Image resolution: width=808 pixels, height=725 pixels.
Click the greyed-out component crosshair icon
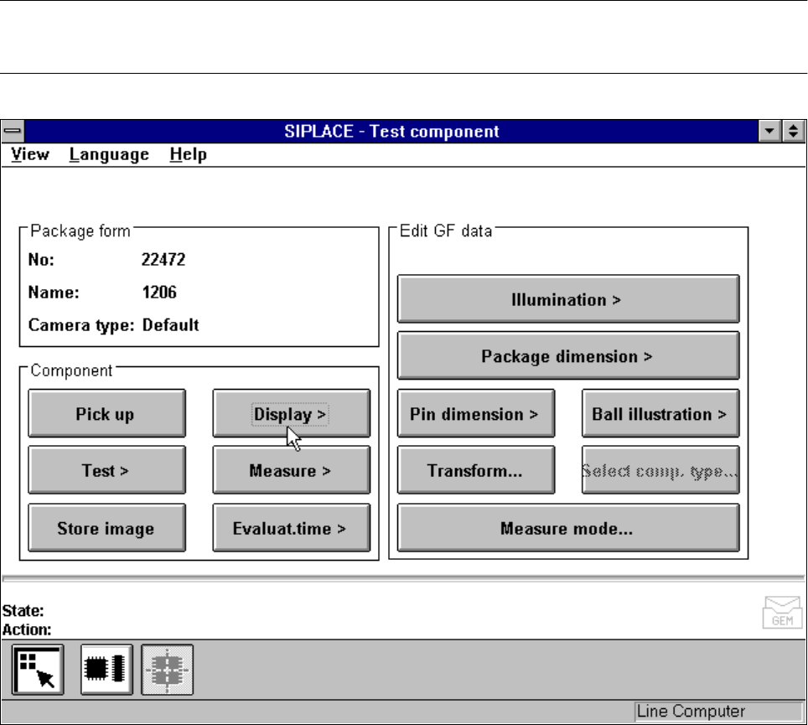click(168, 670)
